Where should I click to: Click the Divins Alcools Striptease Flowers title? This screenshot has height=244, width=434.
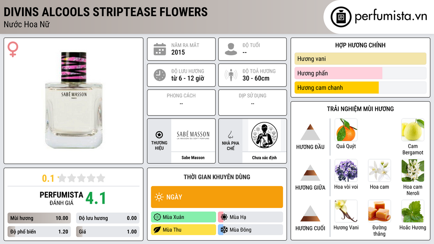[x=106, y=12]
